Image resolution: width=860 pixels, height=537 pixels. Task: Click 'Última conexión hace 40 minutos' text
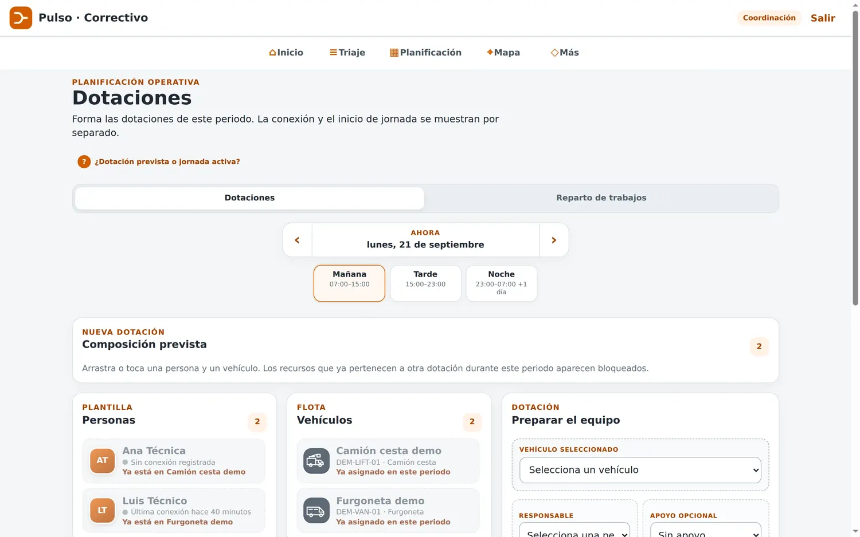(190, 512)
